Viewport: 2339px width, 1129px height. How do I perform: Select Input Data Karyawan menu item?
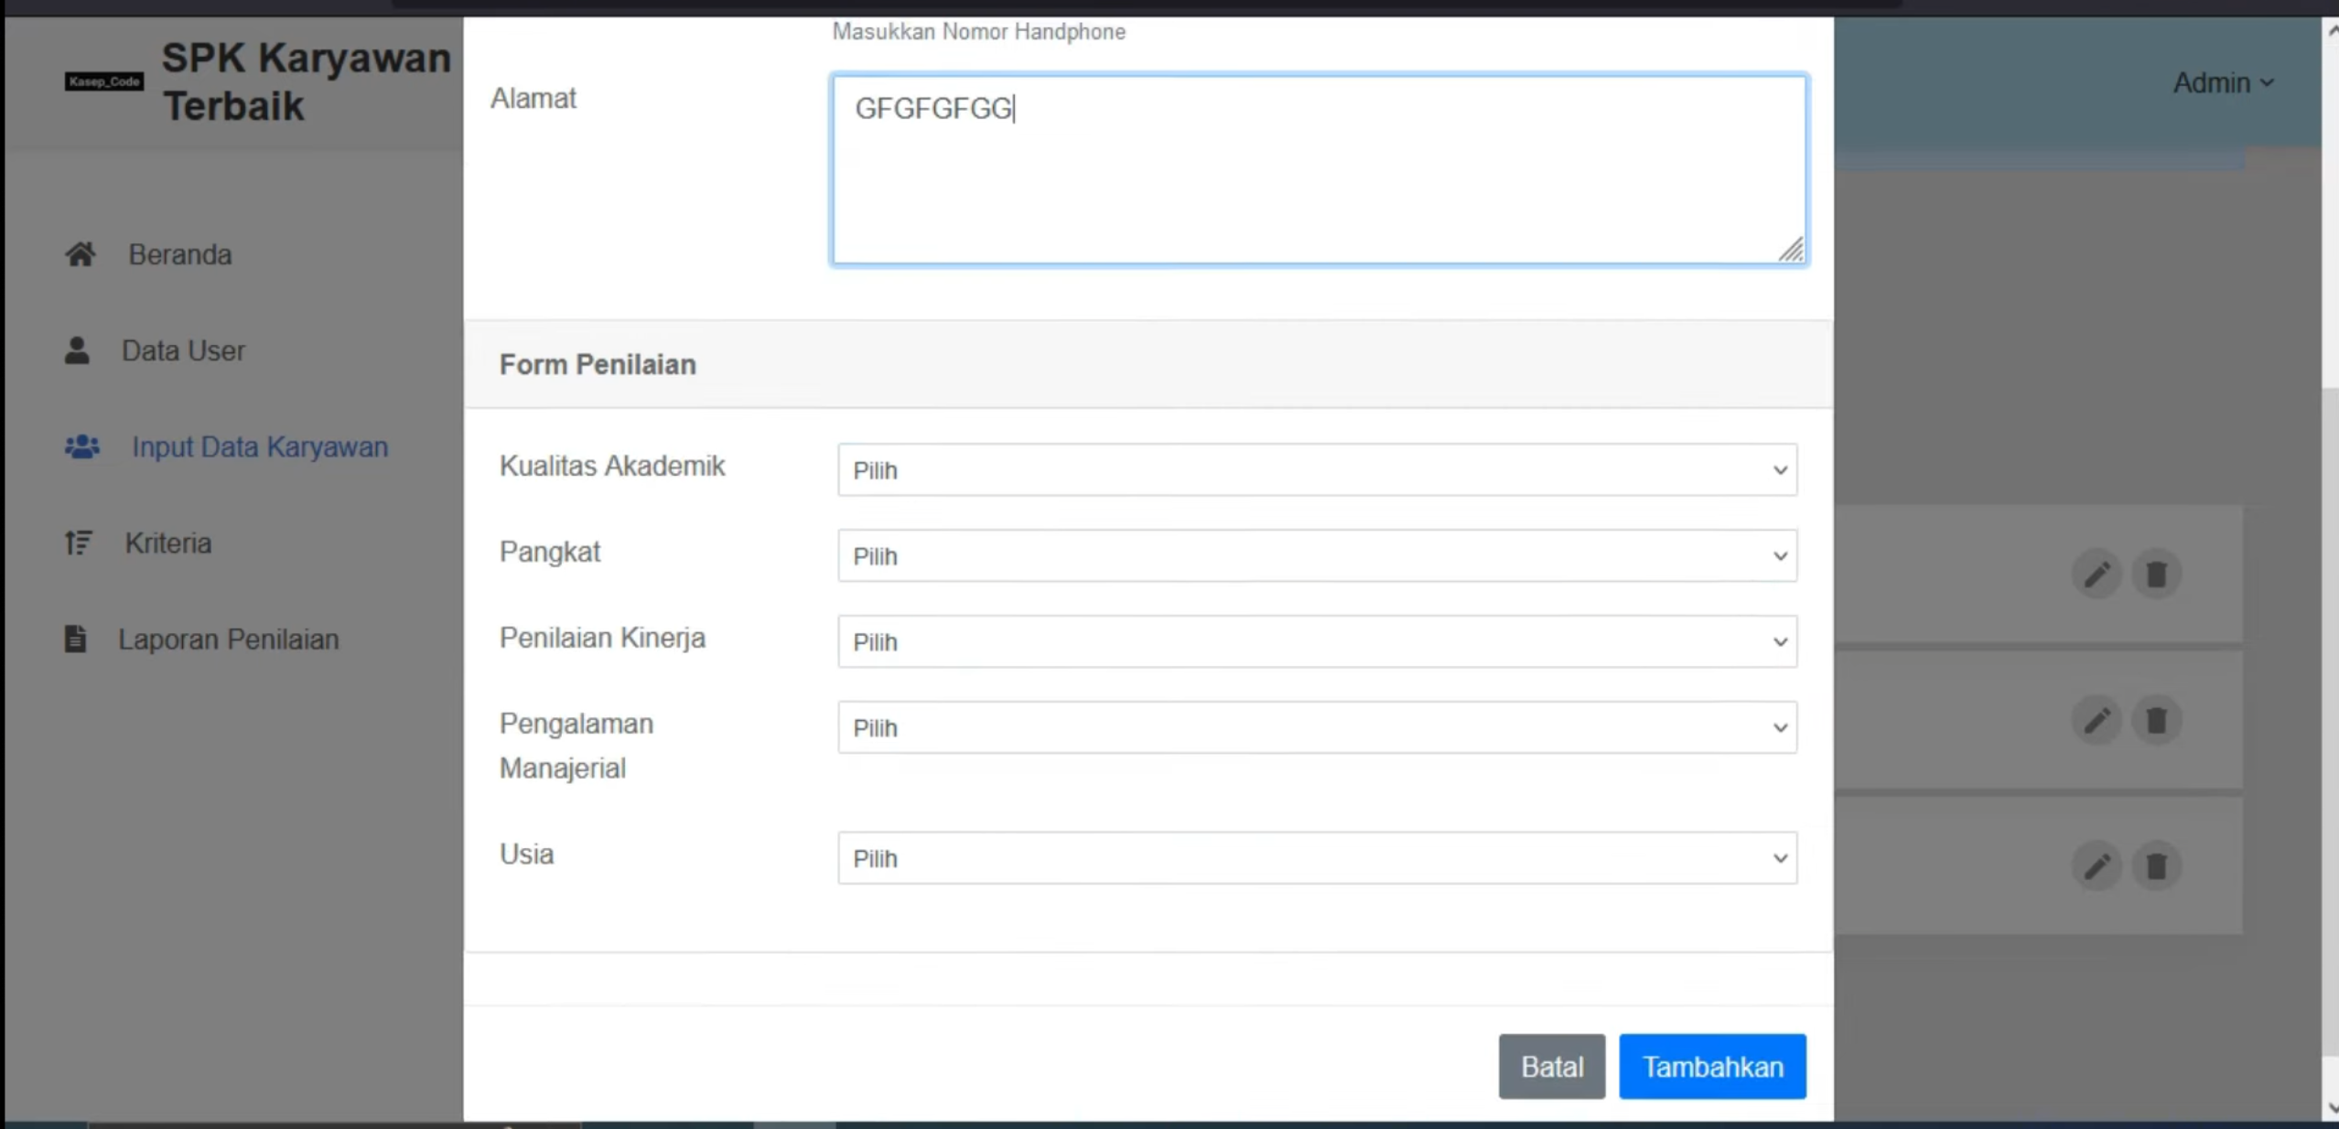(260, 446)
